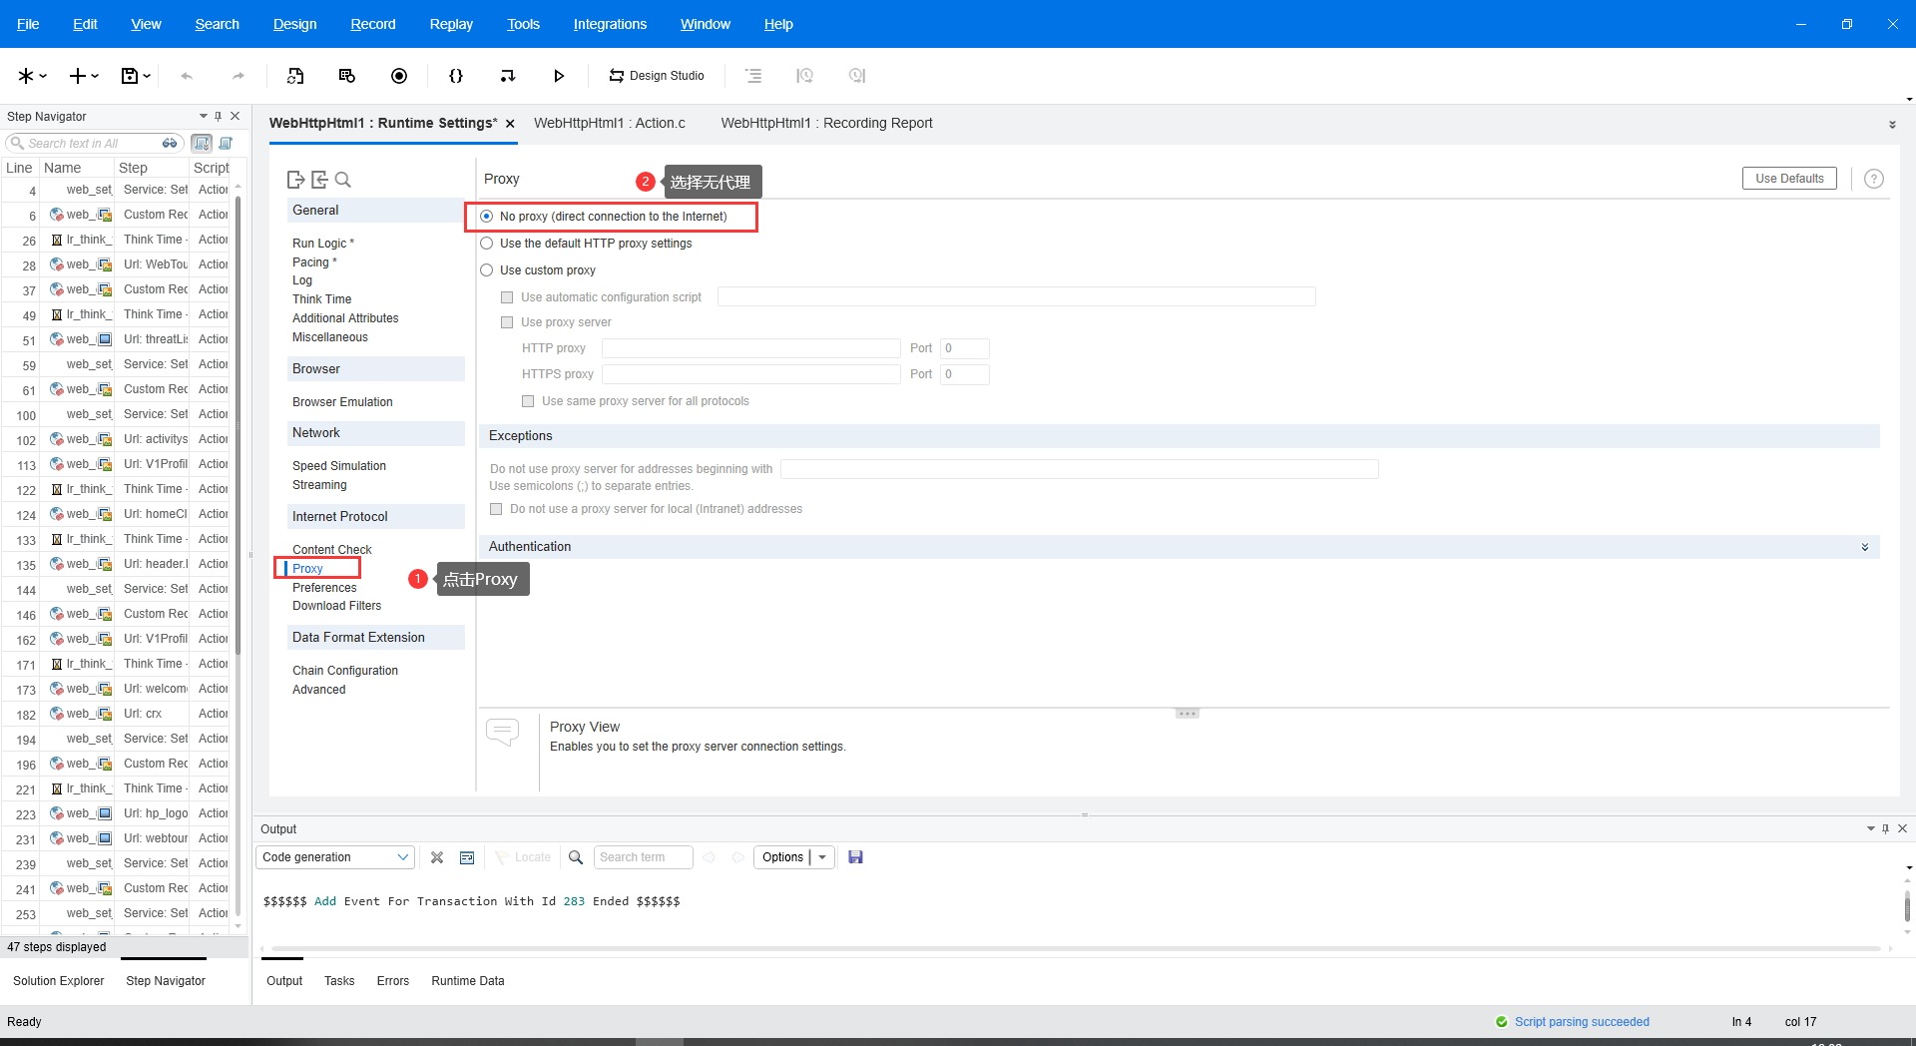Click the Exceptions proxy addresses input field
The width and height of the screenshot is (1916, 1046).
coord(1080,469)
